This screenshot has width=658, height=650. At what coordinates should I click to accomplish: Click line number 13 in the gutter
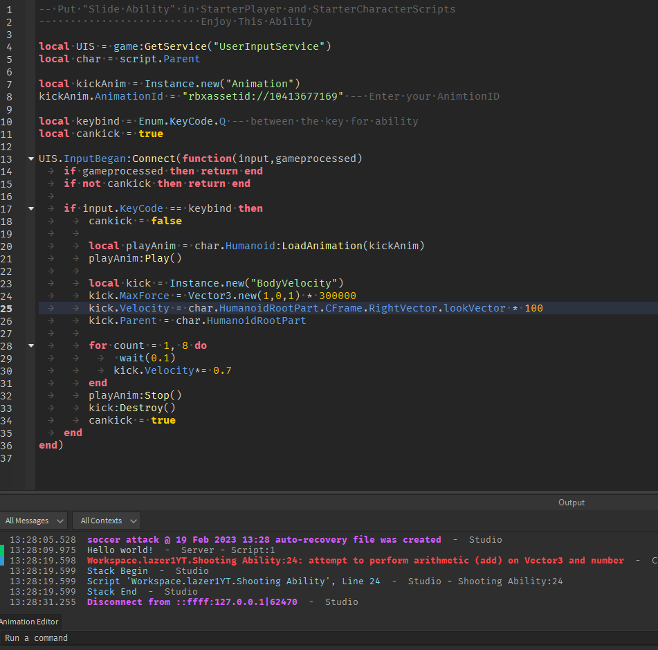coord(6,159)
